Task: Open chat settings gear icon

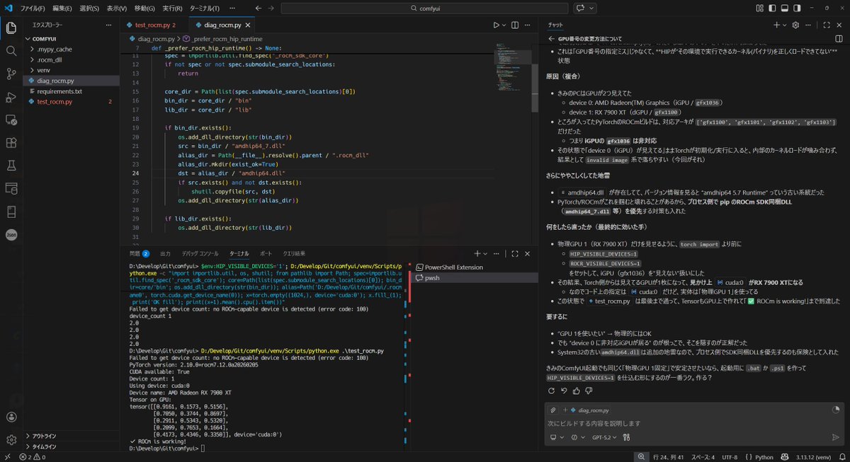Action: 795,25
